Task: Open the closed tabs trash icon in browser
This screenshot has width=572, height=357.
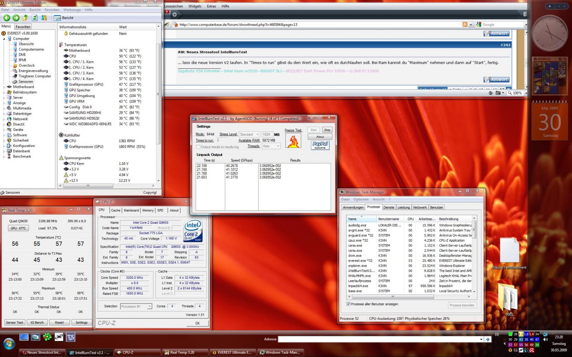Action: 525,14
